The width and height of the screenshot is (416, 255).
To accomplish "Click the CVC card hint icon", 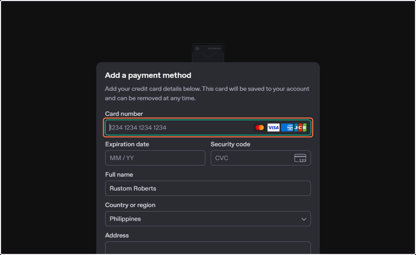I will pos(300,158).
